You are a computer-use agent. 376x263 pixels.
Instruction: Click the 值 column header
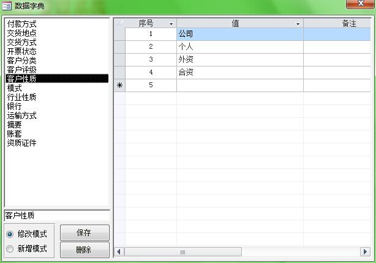(x=240, y=23)
